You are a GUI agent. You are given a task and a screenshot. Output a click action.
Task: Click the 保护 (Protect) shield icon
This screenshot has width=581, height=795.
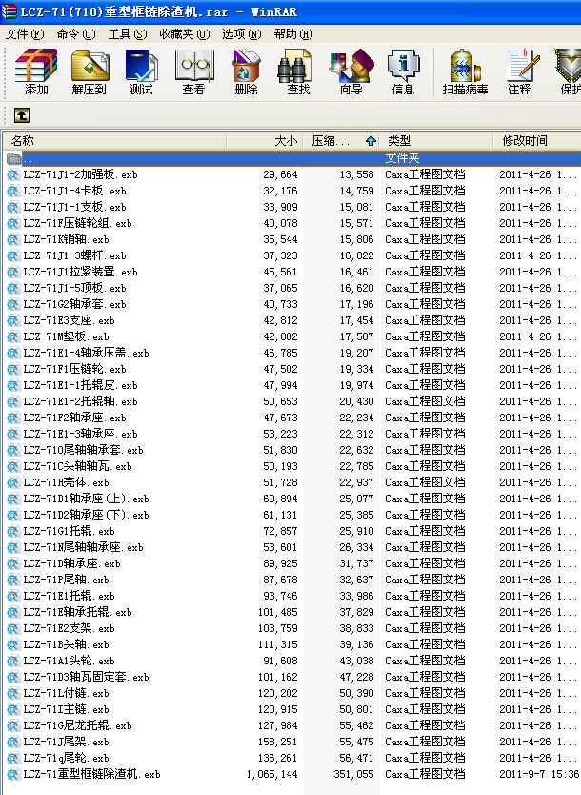tap(568, 71)
